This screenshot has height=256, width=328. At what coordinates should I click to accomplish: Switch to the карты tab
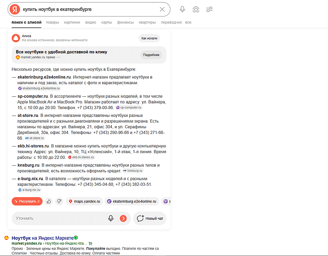(x=107, y=22)
